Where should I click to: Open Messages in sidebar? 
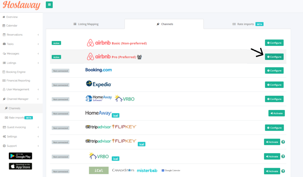pyautogui.click(x=11, y=54)
